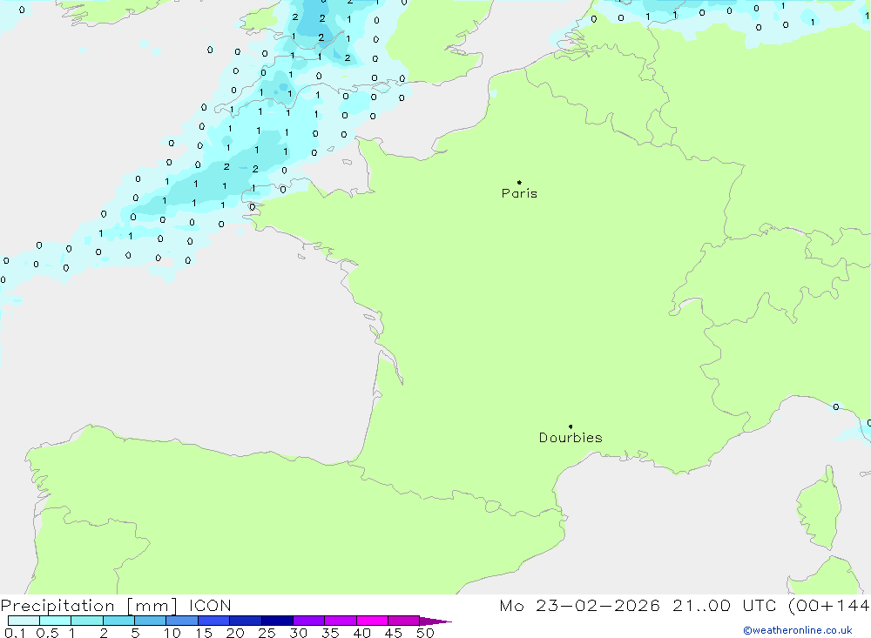The width and height of the screenshot is (871, 638).
Task: Select the black dot marking Paris
Action: click(x=519, y=182)
